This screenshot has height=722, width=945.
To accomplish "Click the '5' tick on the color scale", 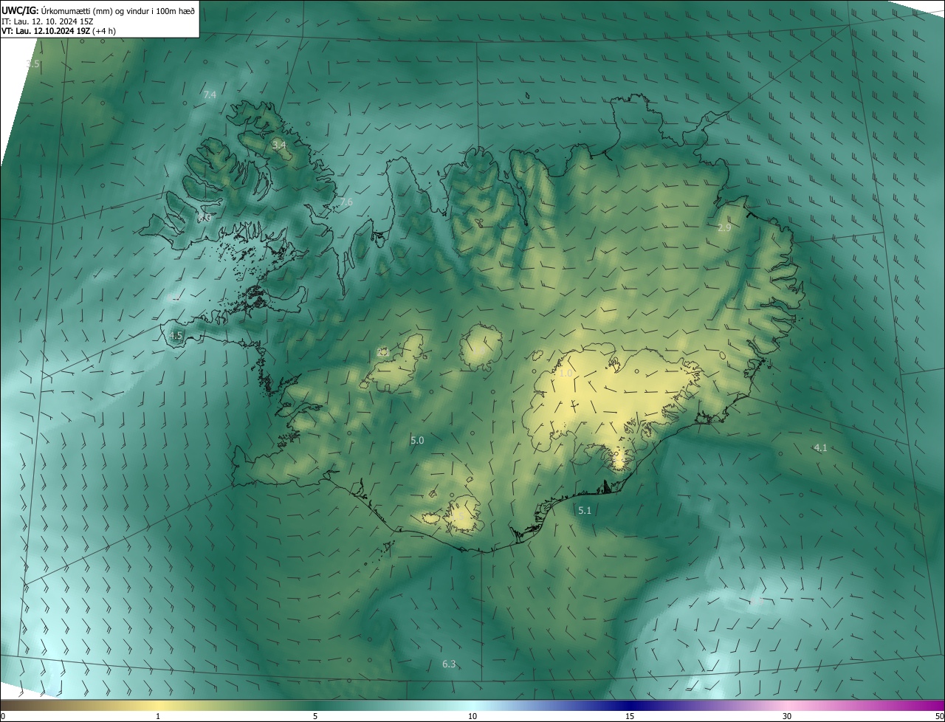I will pos(315,716).
